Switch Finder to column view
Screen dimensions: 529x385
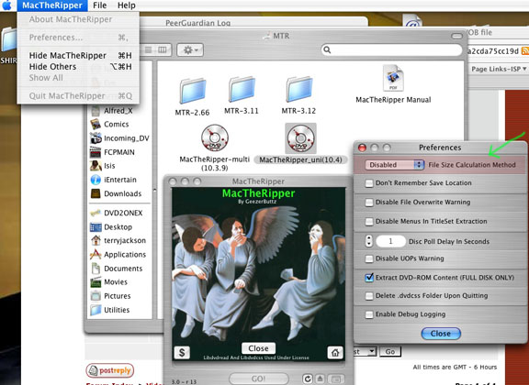(163, 50)
